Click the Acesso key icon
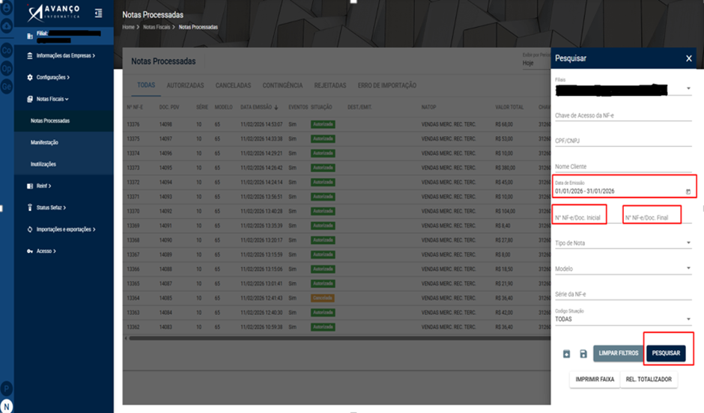Screen dimensions: 704x413 pos(30,251)
